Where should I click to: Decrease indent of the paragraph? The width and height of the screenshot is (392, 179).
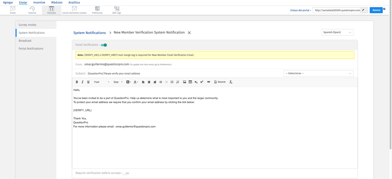166,82
